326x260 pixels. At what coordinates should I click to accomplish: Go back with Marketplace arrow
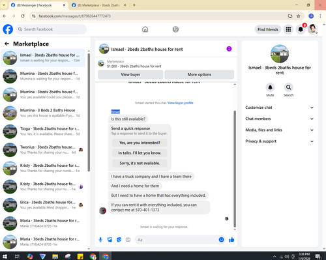(x=7, y=44)
